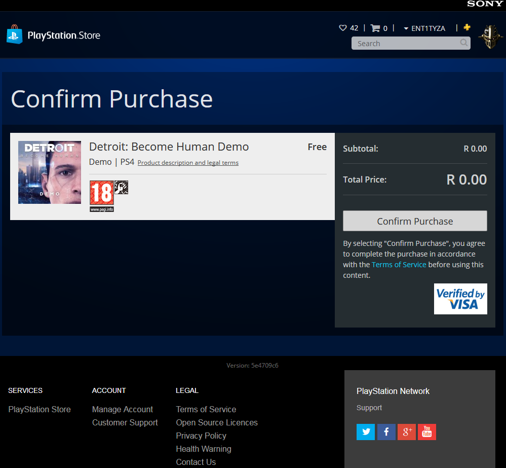
Task: Click the PEGI violence descriptor icon
Action: pyautogui.click(x=122, y=187)
